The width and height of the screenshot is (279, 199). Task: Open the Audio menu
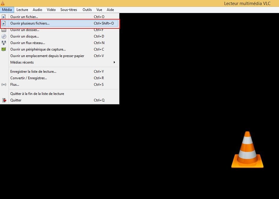coord(37,10)
